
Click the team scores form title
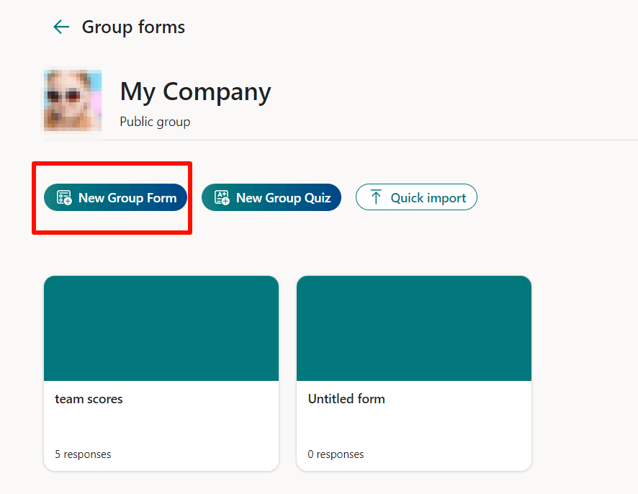tap(89, 399)
